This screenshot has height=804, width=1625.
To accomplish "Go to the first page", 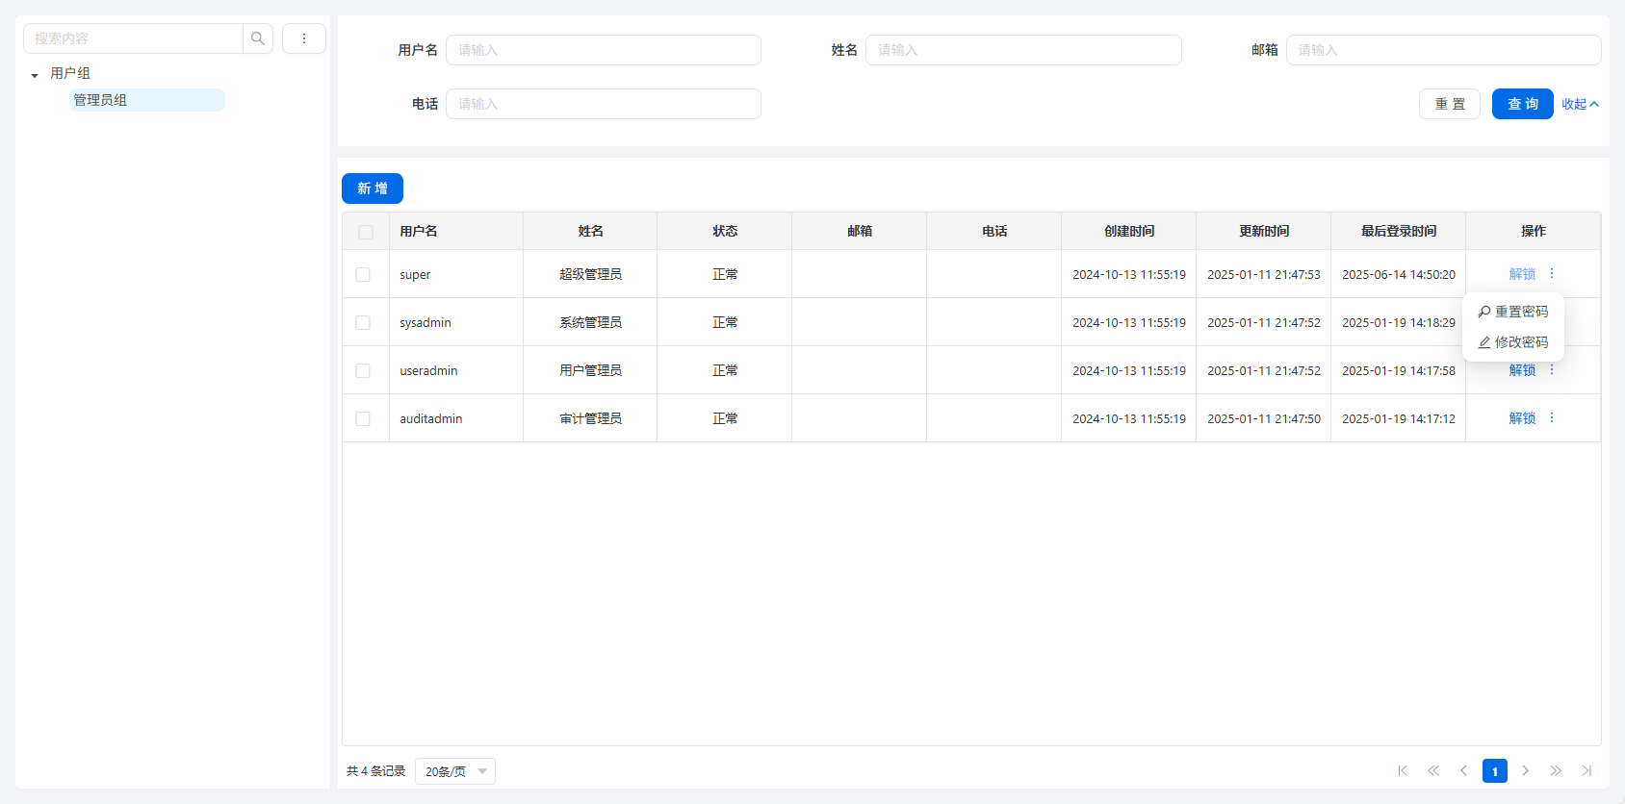I will 1403,771.
